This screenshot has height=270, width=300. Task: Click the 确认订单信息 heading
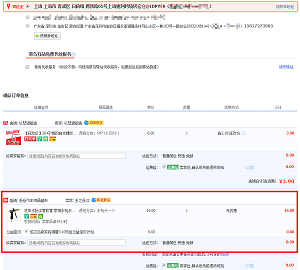pos(16,95)
